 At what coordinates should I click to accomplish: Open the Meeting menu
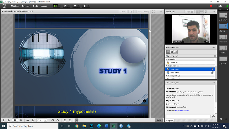(x=15, y=6)
